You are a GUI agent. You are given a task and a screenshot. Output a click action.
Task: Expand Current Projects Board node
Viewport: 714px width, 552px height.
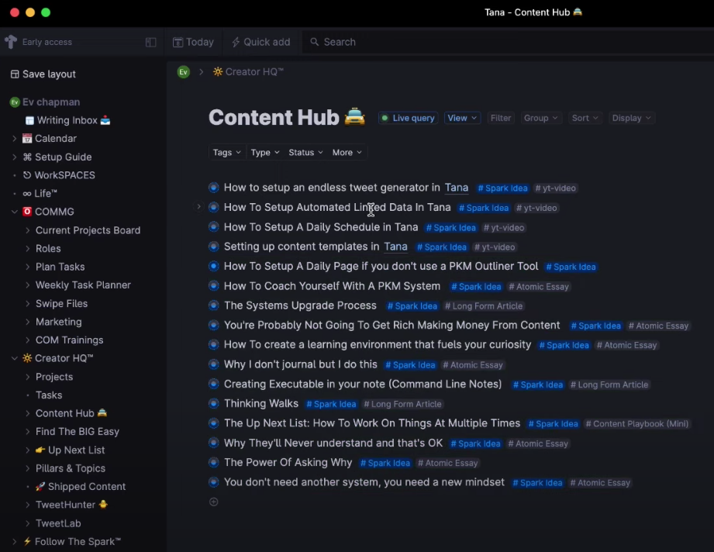(x=27, y=230)
